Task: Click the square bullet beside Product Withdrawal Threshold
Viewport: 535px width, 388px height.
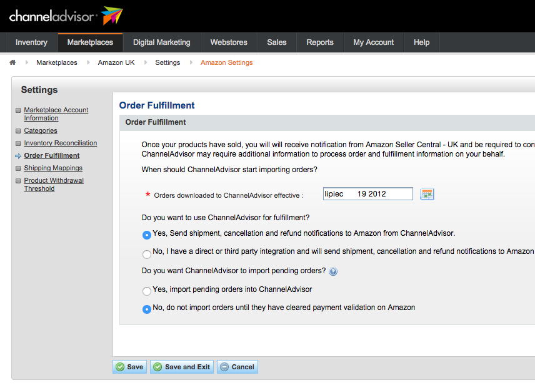Action: tap(18, 181)
